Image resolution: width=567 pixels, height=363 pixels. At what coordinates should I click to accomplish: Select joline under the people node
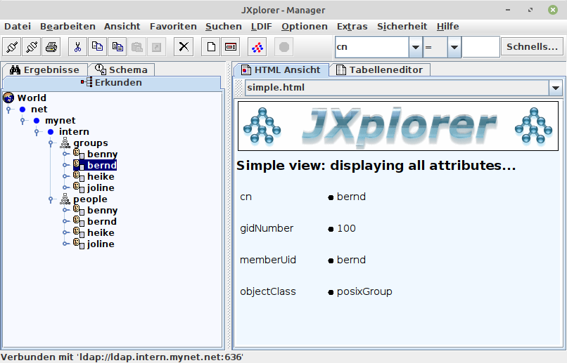pos(100,244)
